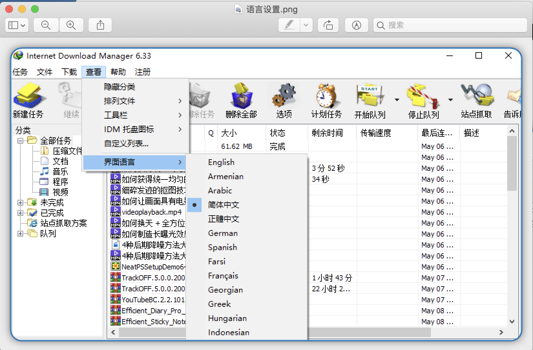The width and height of the screenshot is (533, 350).
Task: Click the 61.62 MB size cell
Action: click(236, 146)
